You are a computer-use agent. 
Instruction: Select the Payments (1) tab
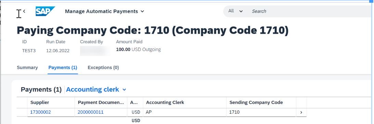tap(63, 68)
